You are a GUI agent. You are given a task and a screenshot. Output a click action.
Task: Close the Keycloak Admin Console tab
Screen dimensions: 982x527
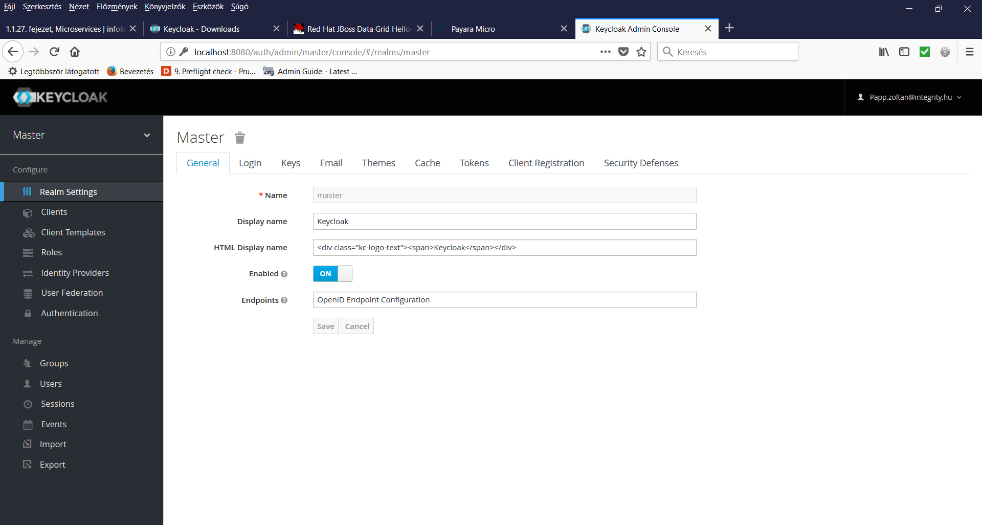click(708, 29)
